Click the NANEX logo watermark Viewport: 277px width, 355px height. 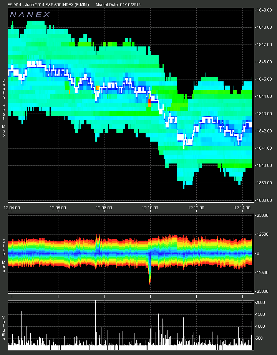click(x=30, y=15)
